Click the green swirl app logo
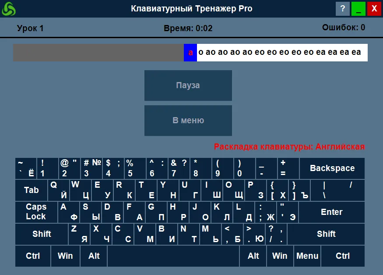The image size is (383, 275). (9, 9)
